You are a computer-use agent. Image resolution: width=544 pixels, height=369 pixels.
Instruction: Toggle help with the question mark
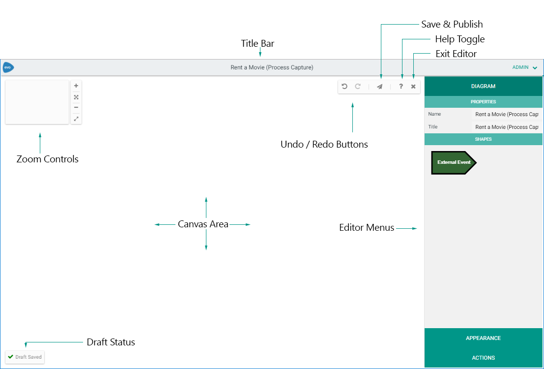[401, 87]
